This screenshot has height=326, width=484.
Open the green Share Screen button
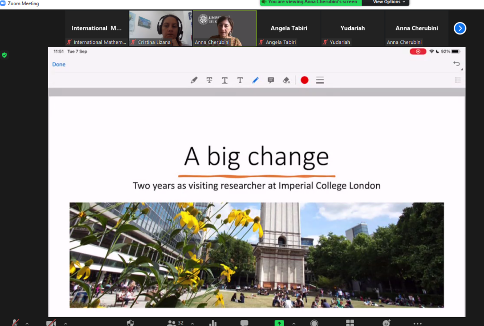coord(279,323)
